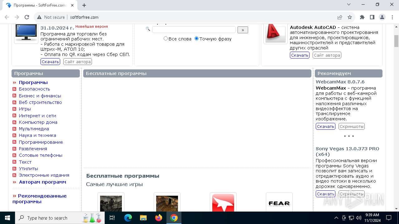Open Интернет и сети category
399x224 pixels.
[x=37, y=116]
